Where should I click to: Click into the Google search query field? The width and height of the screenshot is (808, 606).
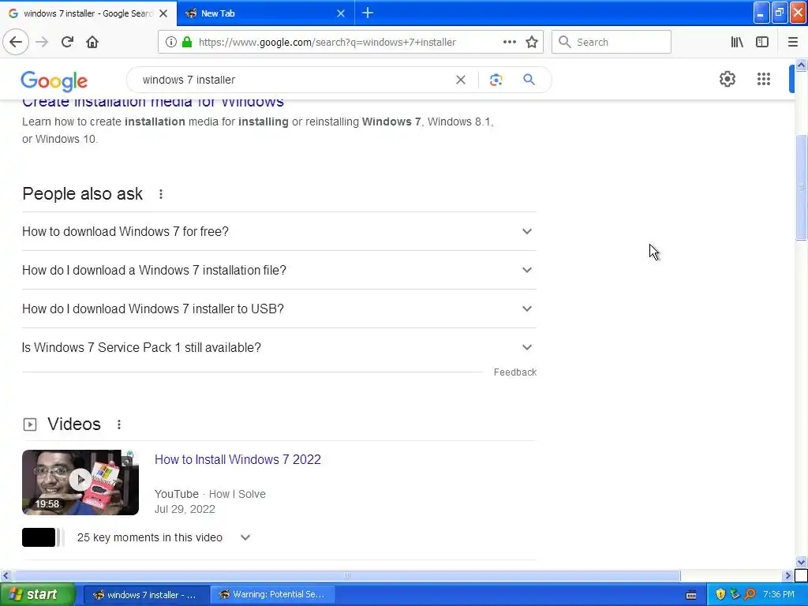pyautogui.click(x=294, y=80)
